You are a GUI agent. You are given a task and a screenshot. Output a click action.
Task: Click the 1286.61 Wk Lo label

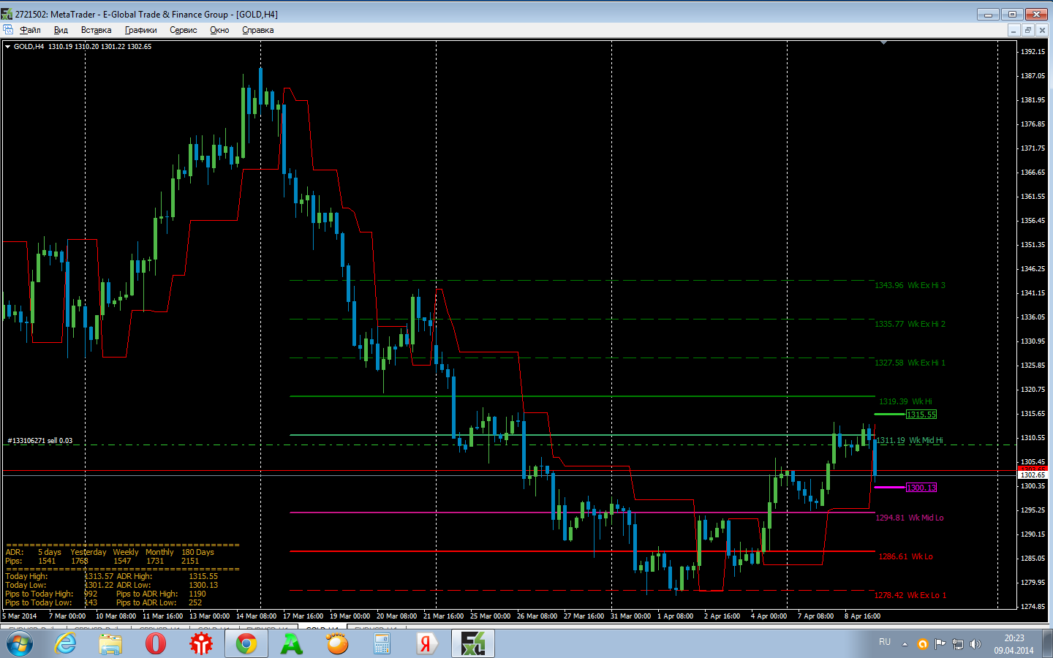click(x=905, y=556)
